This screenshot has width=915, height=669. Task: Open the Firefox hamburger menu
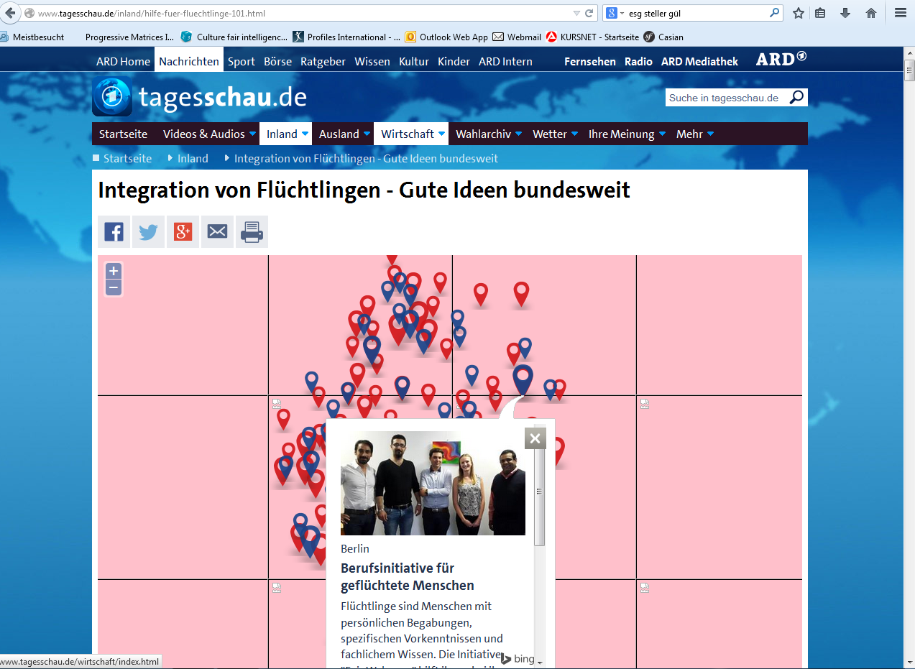(x=900, y=13)
